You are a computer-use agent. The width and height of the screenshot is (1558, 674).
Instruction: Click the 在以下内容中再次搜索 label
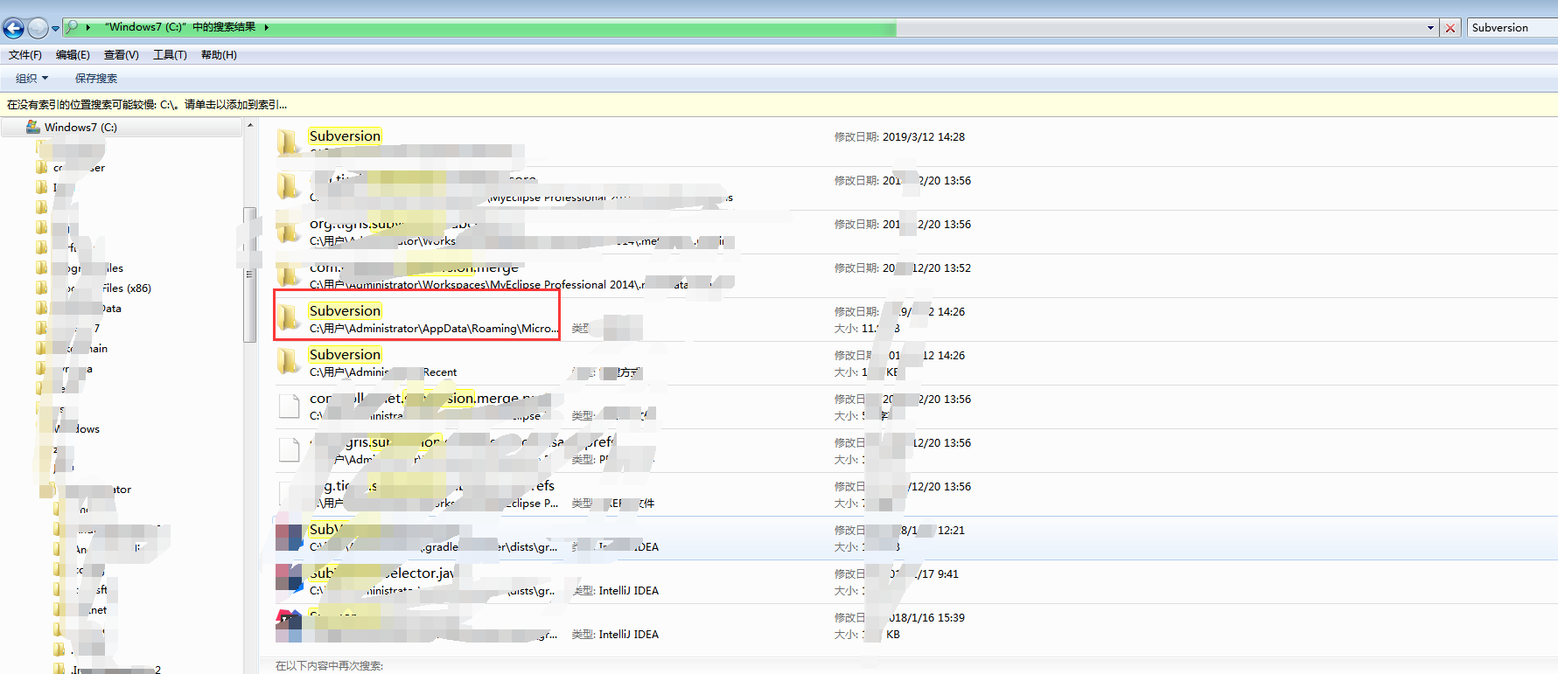329,666
